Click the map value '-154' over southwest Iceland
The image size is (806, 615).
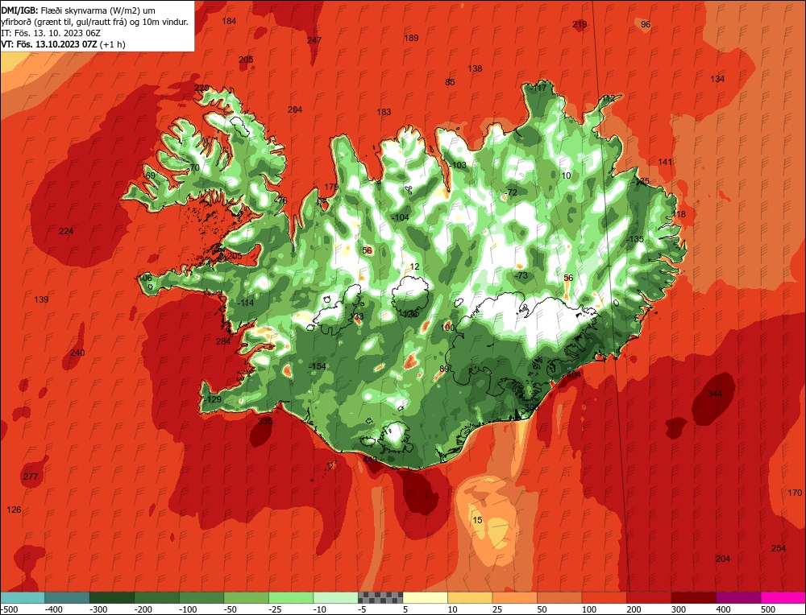coord(317,366)
